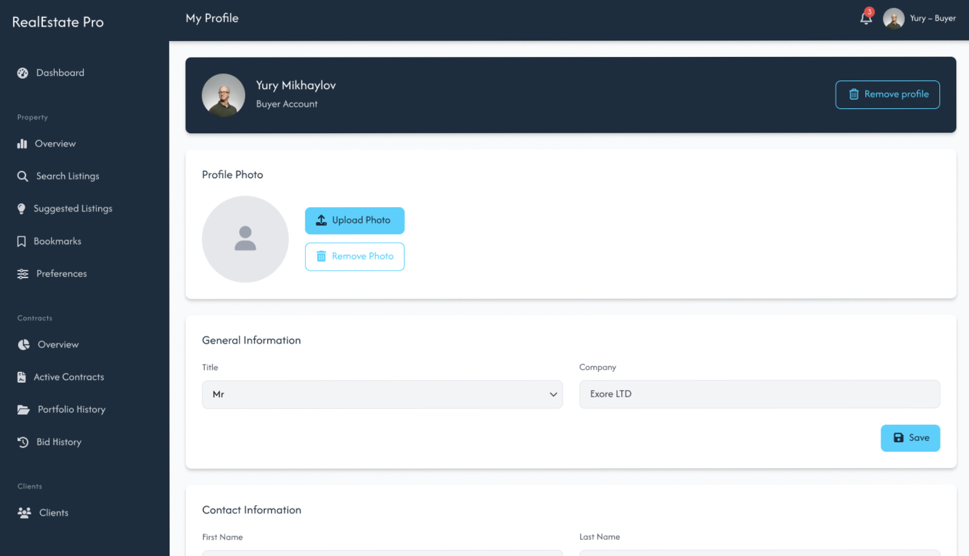The height and width of the screenshot is (556, 969).
Task: Go to Search Listings
Action: tap(67, 176)
